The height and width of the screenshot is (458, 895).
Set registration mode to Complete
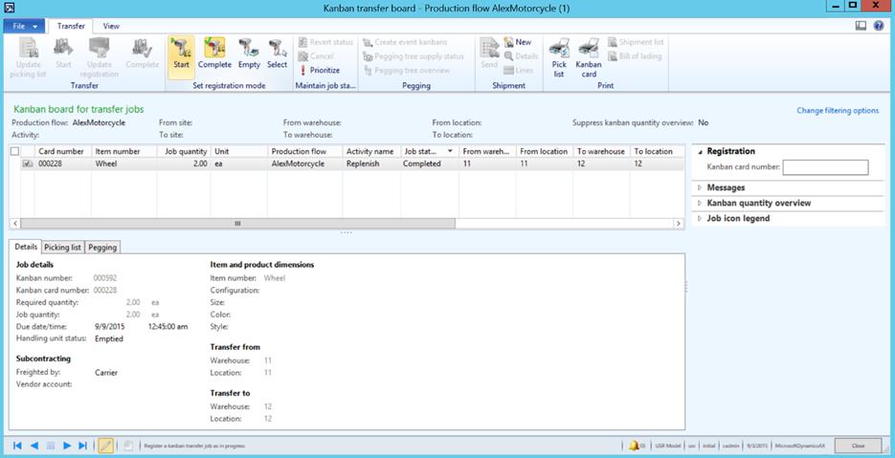pyautogui.click(x=214, y=54)
